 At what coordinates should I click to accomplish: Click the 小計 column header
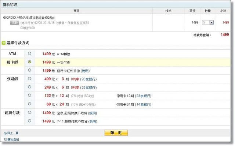tap(223, 11)
